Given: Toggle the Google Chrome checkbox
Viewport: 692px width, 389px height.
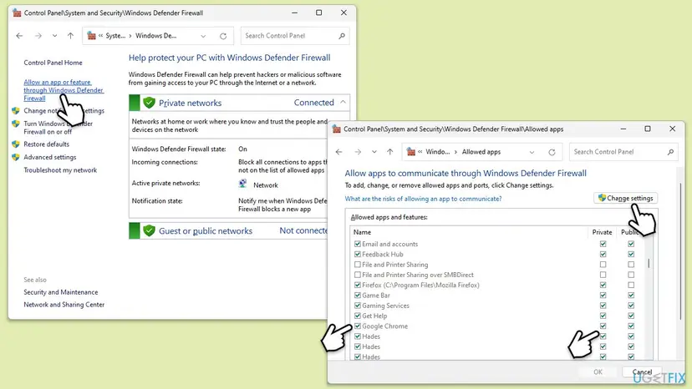Looking at the screenshot, I should click(358, 326).
